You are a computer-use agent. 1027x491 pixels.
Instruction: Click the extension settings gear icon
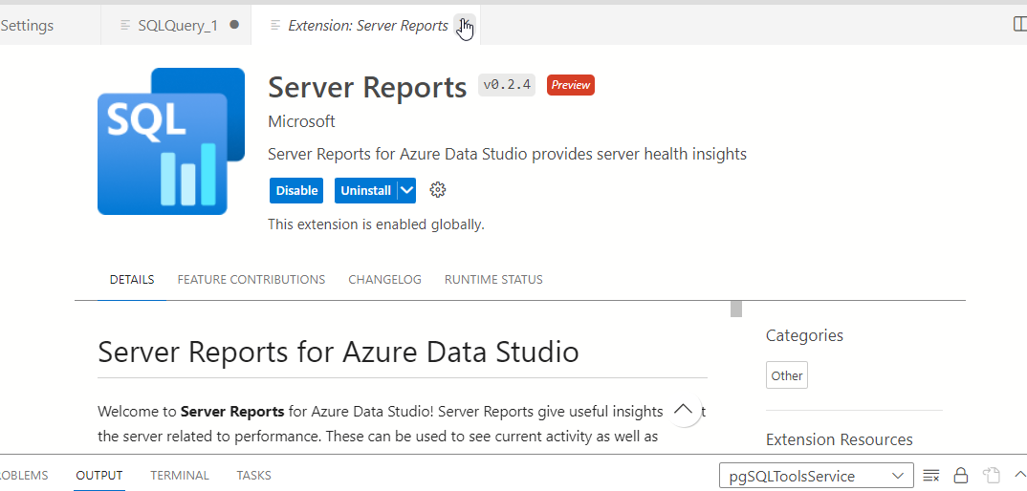pyautogui.click(x=438, y=190)
